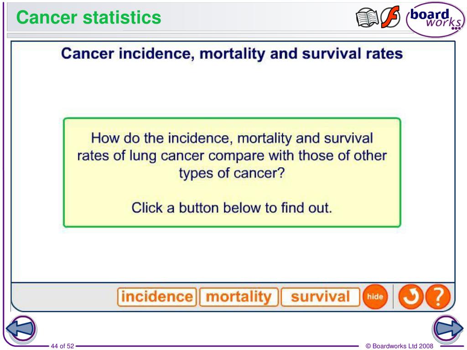Show the incidence data
This screenshot has width=467, height=350.
tap(157, 297)
